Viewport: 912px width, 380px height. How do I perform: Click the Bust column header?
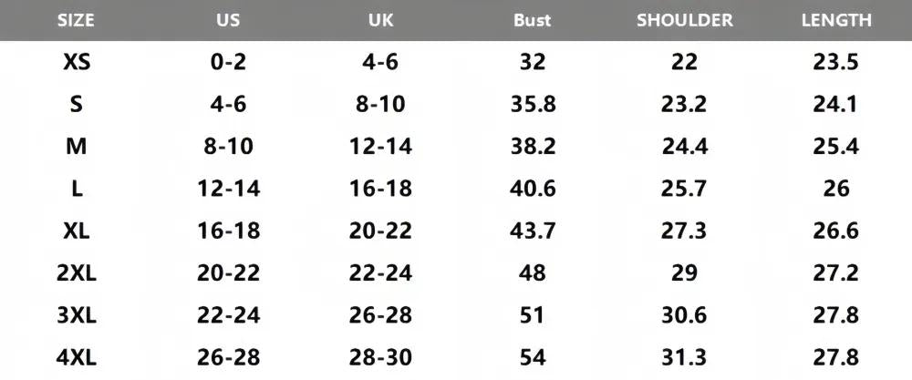click(533, 20)
